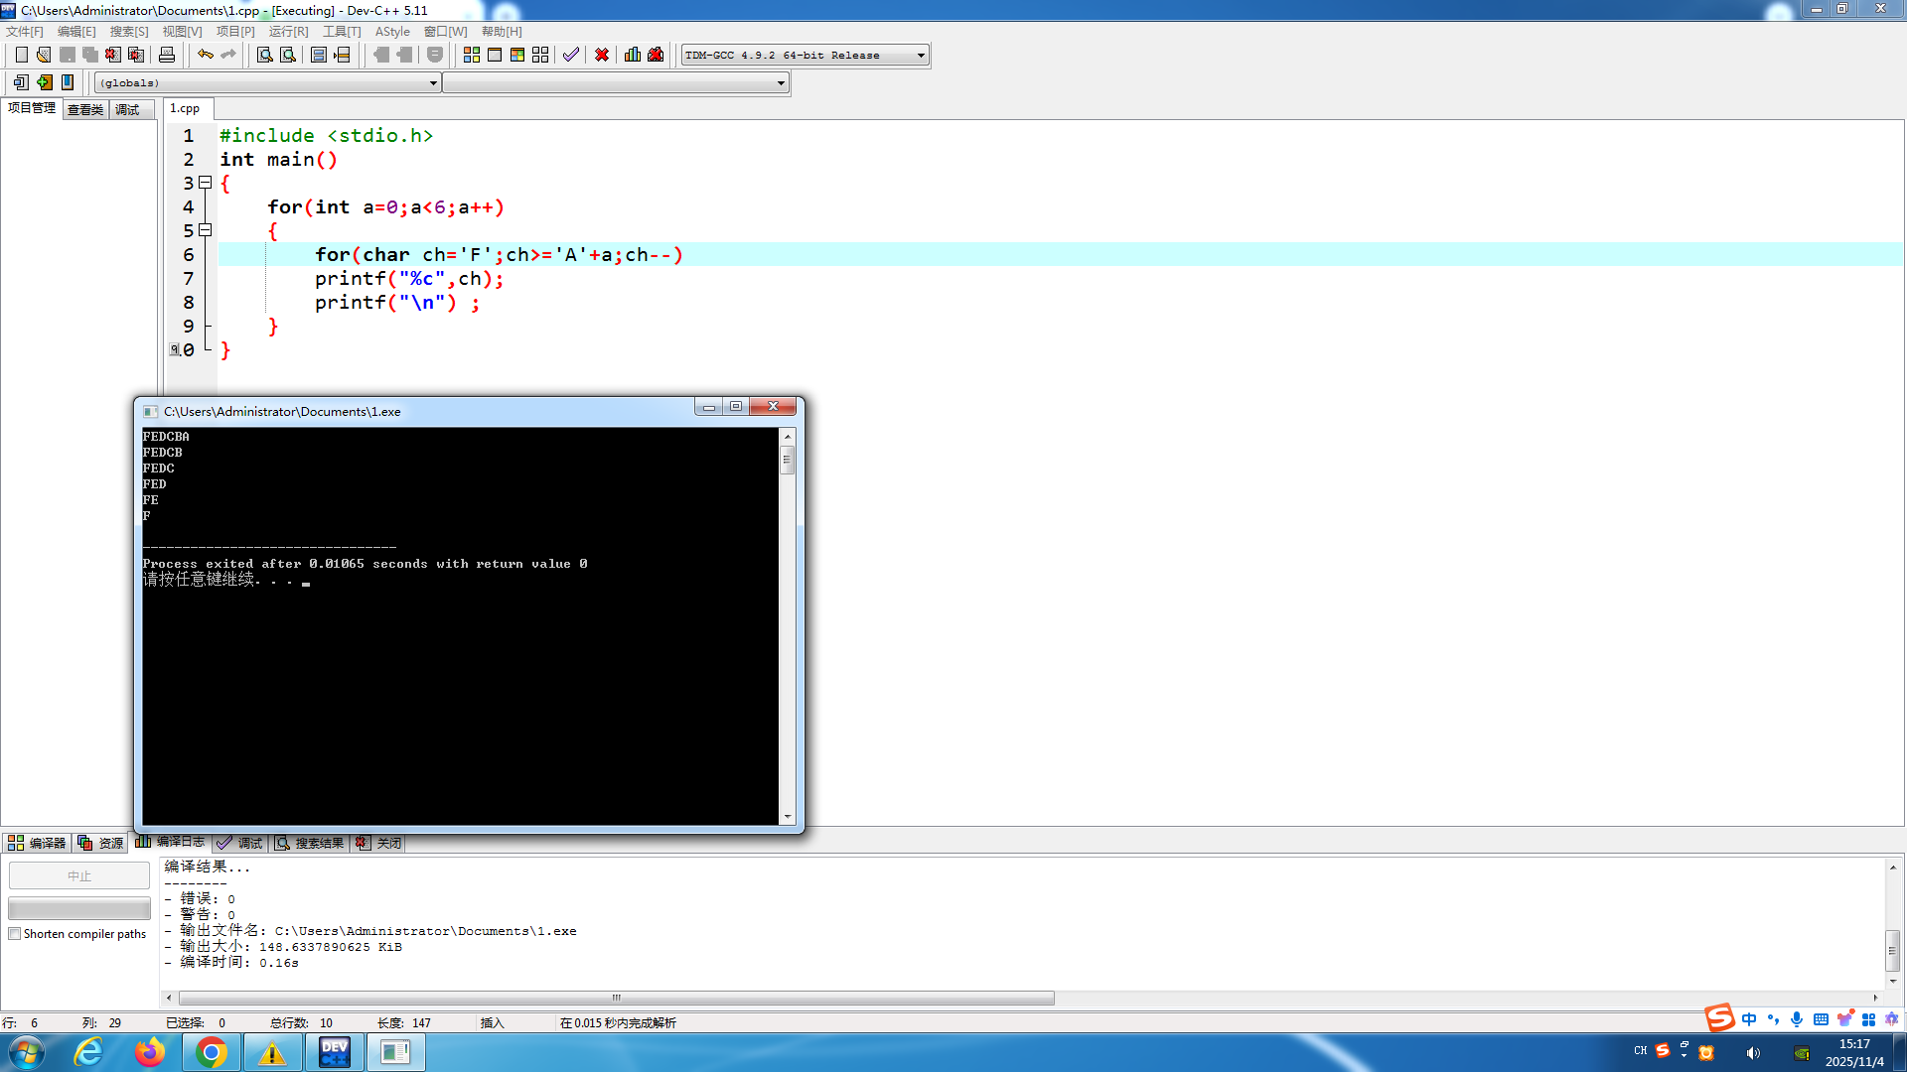Switch to the 调试 bottom tab
The width and height of the screenshot is (1907, 1072).
point(241,843)
